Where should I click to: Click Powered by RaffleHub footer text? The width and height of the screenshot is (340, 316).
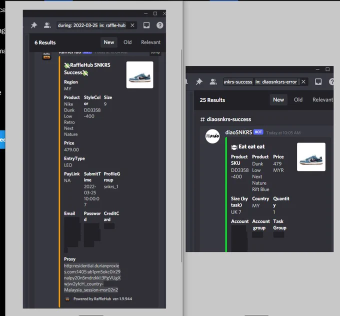pos(103,299)
